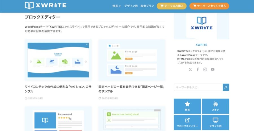Open the FAQ block thumbnail

pyautogui.click(x=132, y=119)
